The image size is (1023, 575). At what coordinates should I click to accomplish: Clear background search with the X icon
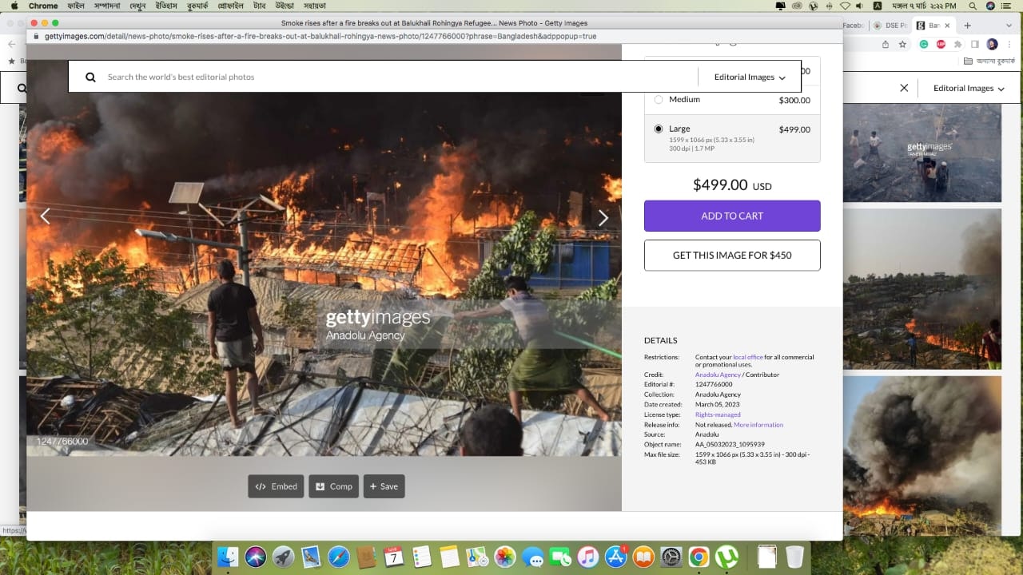pyautogui.click(x=904, y=88)
